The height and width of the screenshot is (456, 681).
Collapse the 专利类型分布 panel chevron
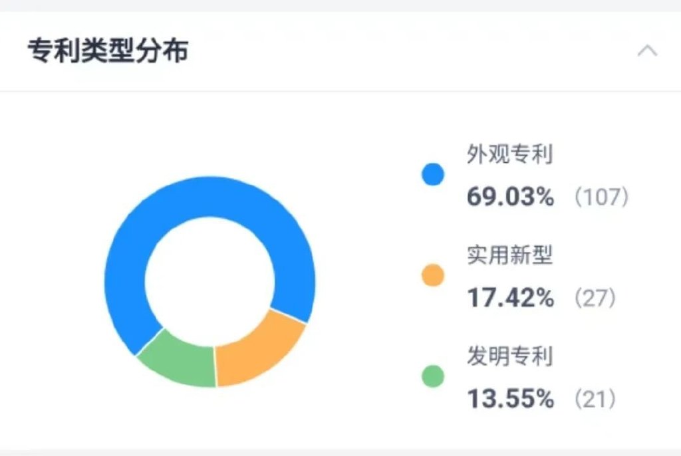click(x=647, y=51)
